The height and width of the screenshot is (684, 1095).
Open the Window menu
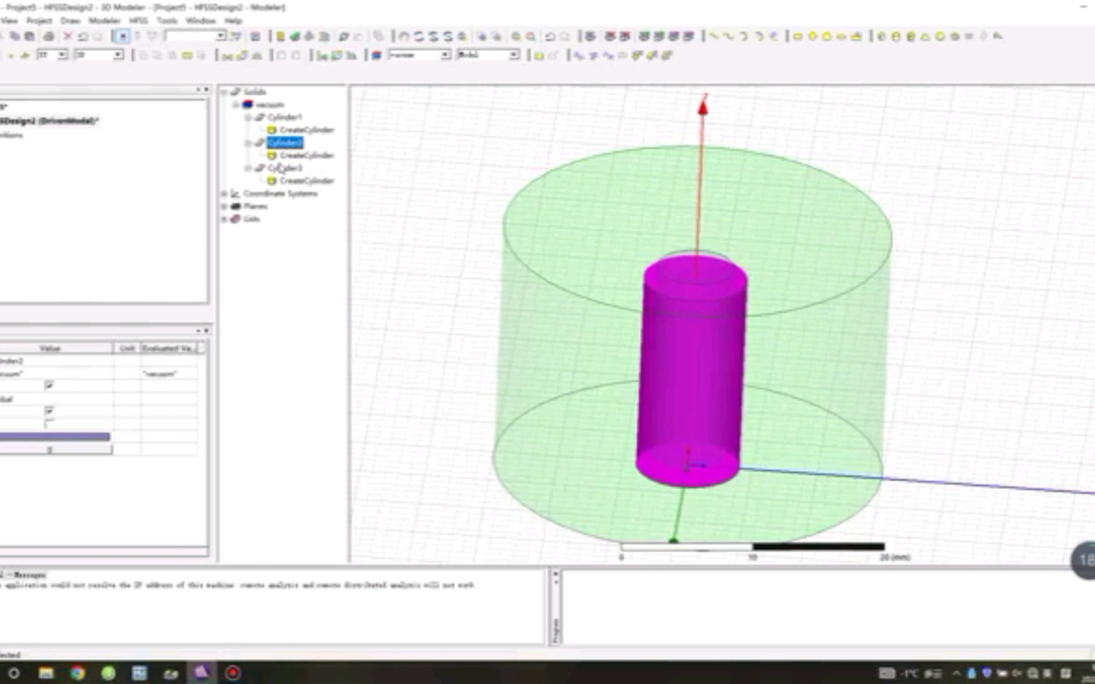[x=200, y=21]
